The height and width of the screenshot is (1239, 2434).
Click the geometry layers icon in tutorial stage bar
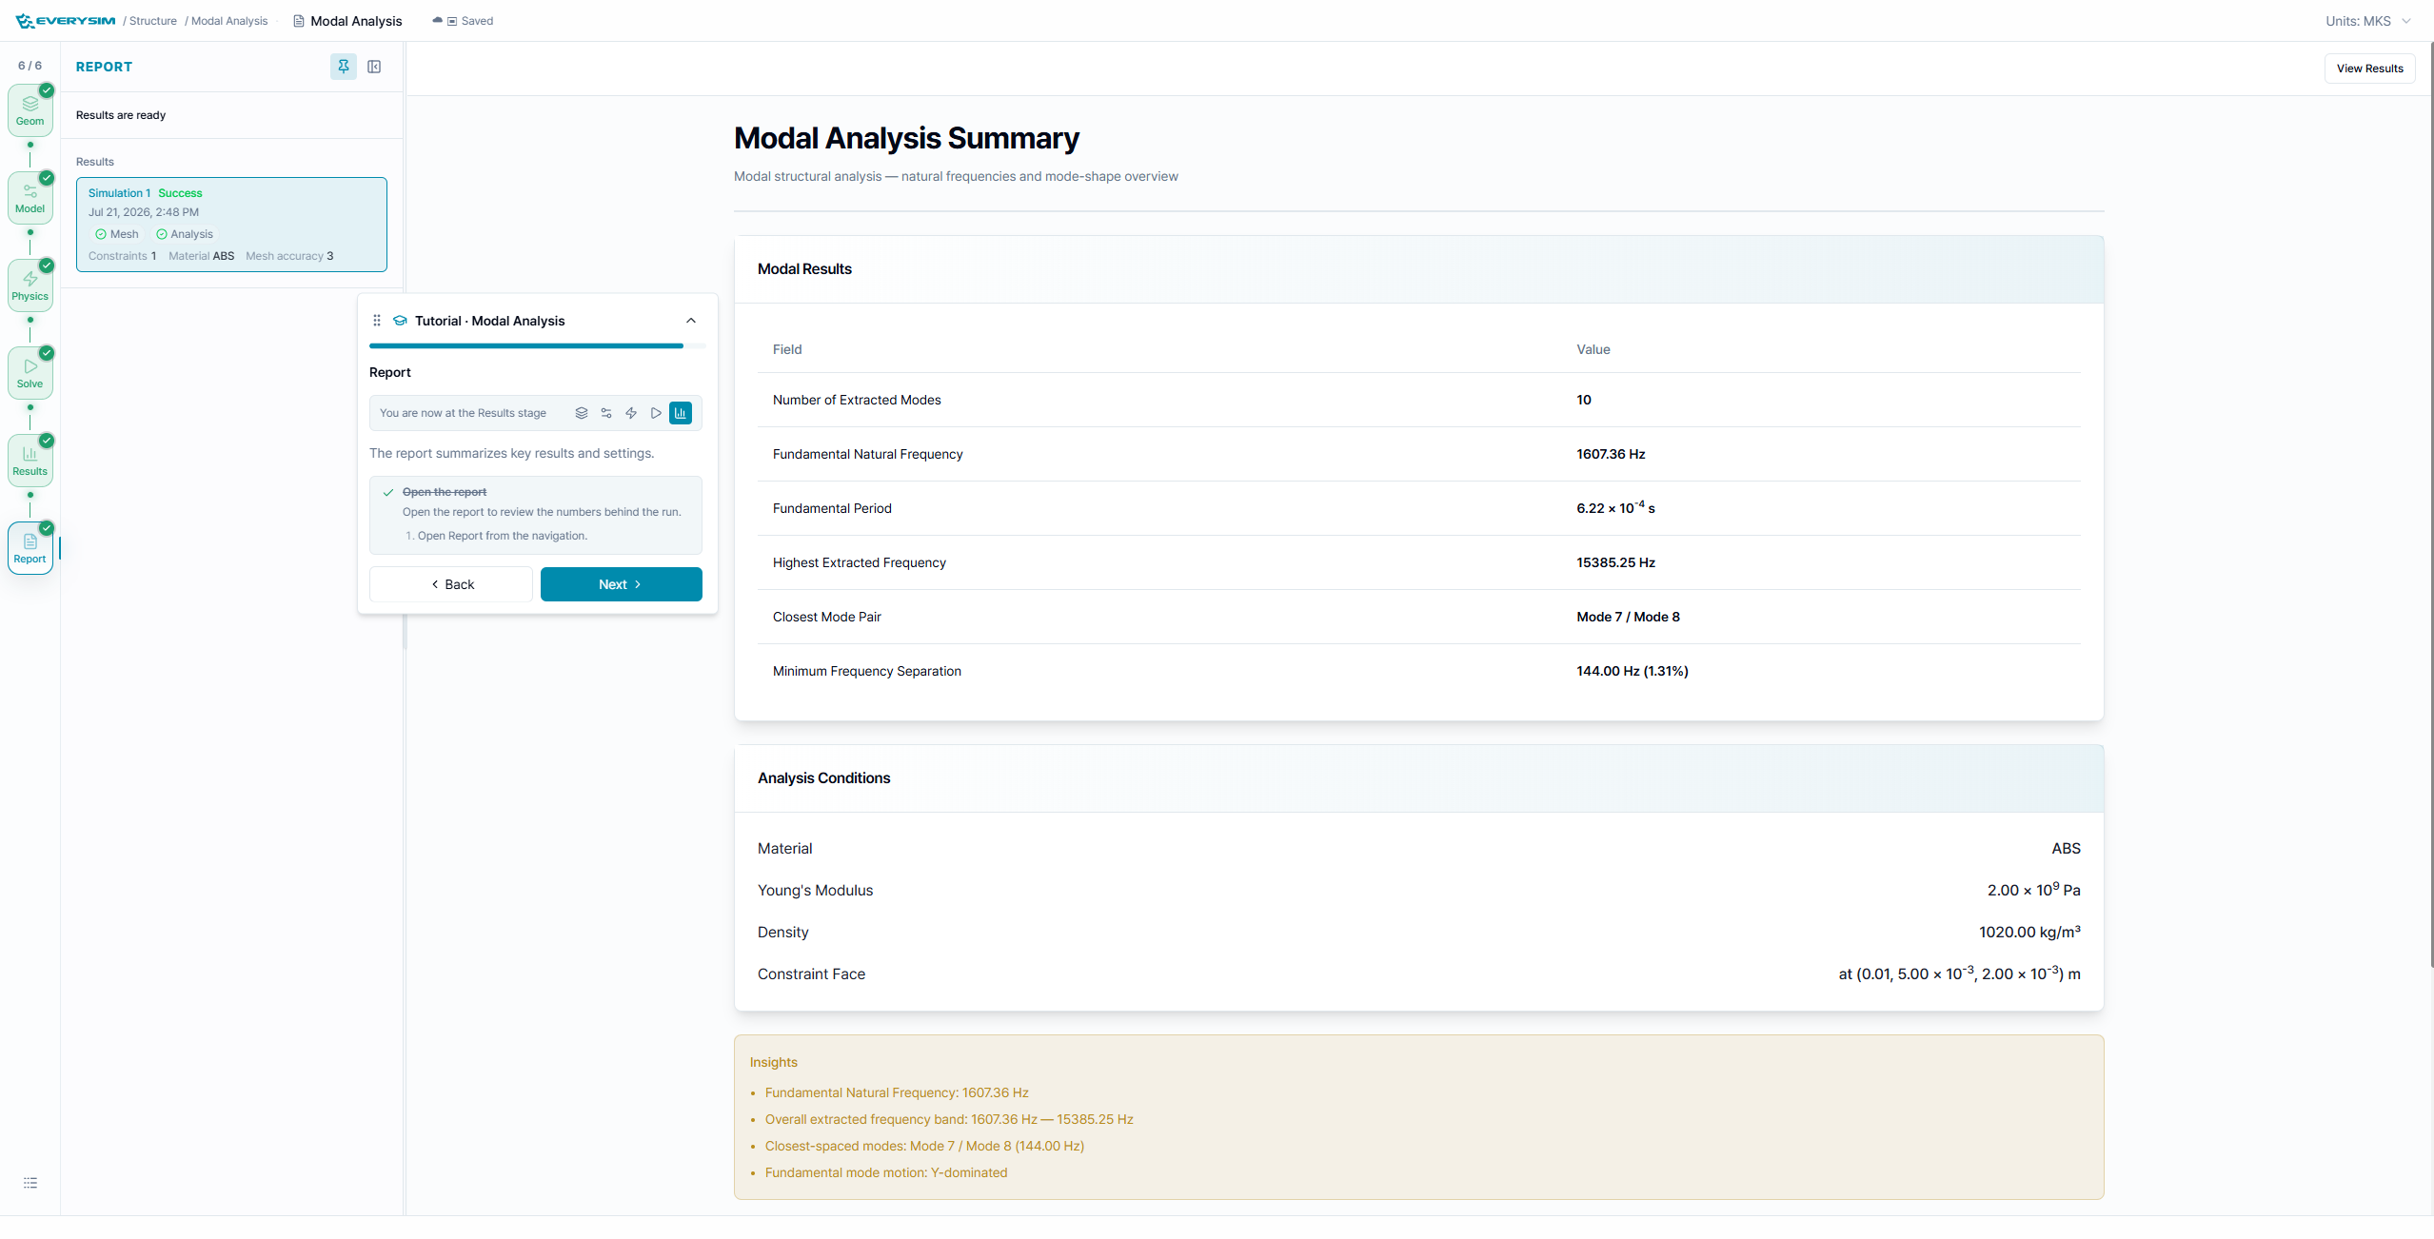[582, 413]
